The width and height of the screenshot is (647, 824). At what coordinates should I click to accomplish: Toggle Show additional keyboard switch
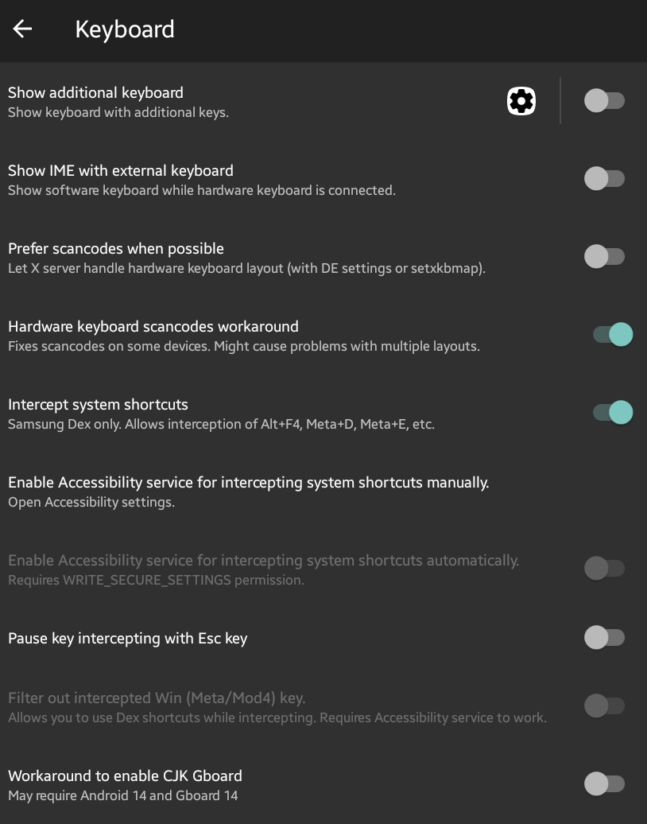(x=604, y=100)
